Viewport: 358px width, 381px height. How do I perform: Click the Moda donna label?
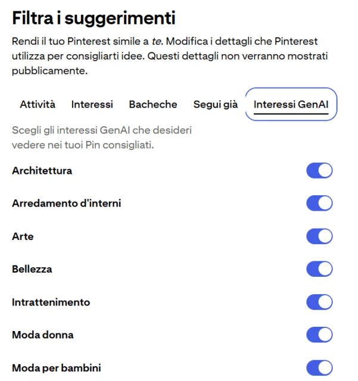coord(43,335)
